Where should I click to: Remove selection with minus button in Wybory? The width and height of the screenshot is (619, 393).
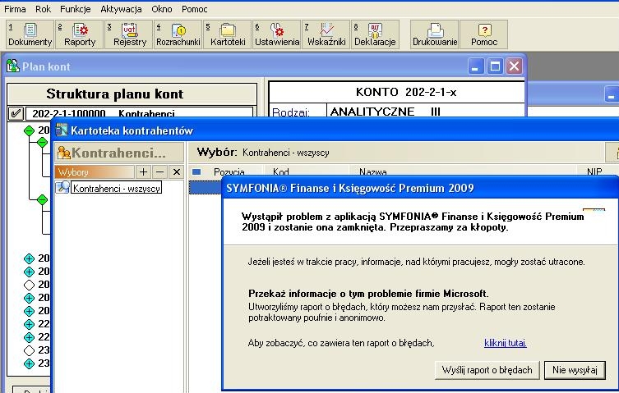point(159,171)
